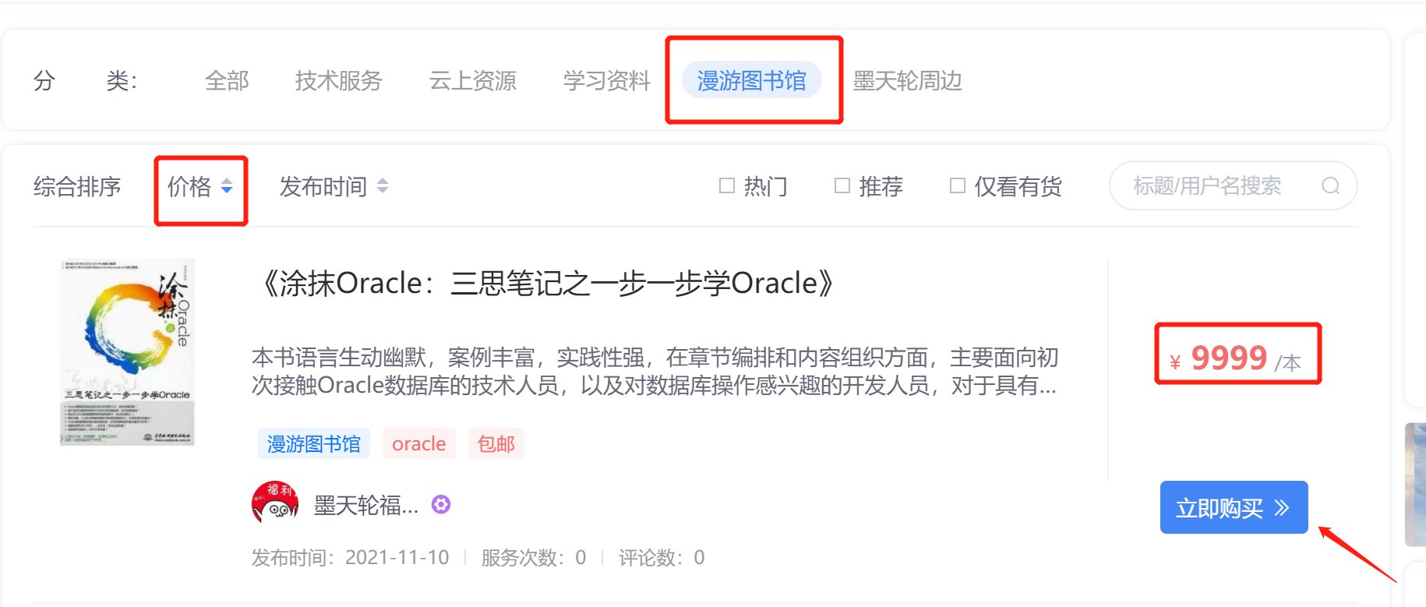Select the 漫游图书馆 category
The height and width of the screenshot is (607, 1426).
(x=752, y=80)
